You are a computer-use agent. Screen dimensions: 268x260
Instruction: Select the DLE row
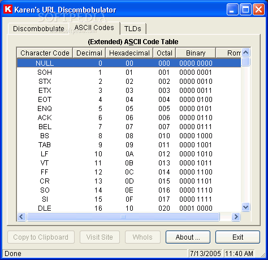click(129, 208)
